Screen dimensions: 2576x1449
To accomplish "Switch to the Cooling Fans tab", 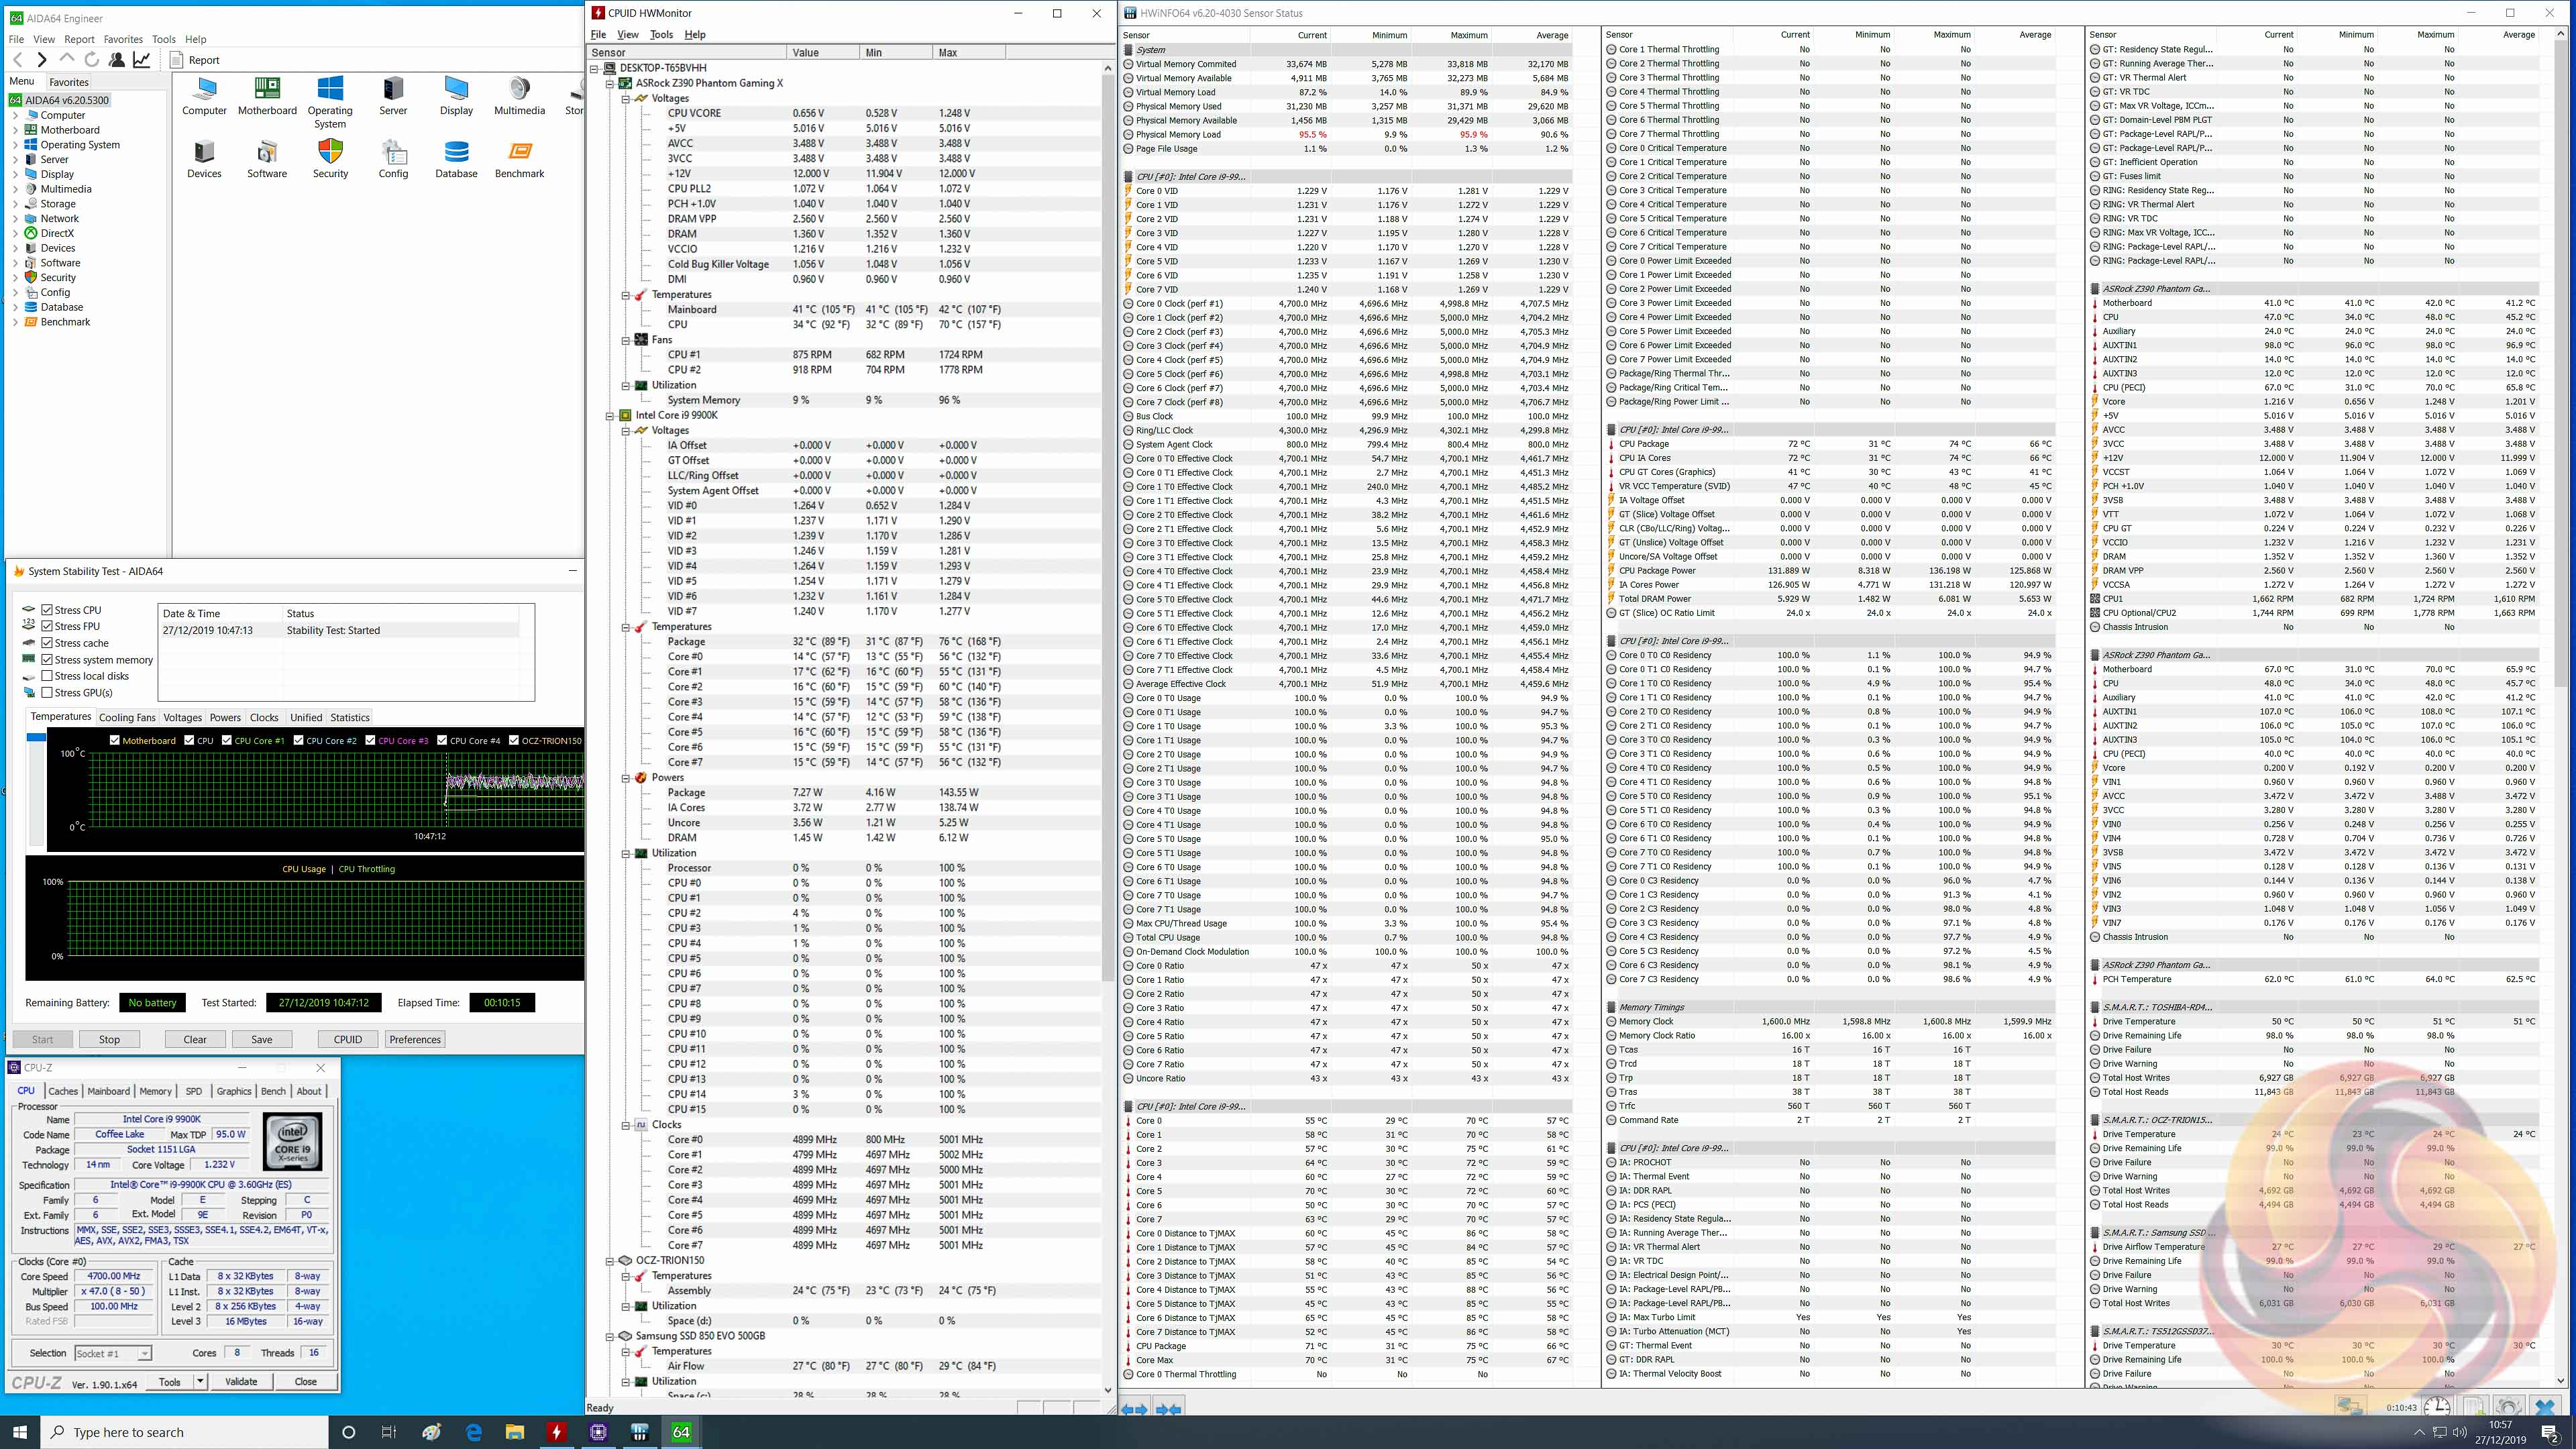I will (127, 717).
